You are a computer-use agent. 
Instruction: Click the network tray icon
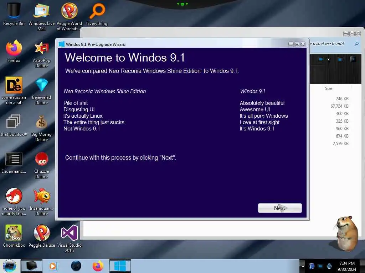(320, 266)
